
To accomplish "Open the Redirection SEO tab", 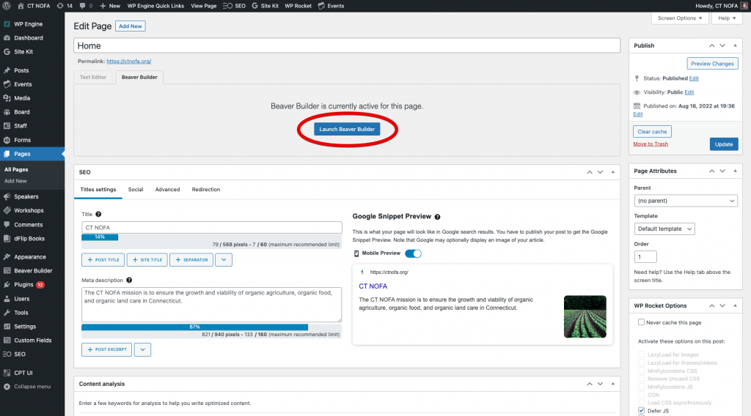I will 206,190.
